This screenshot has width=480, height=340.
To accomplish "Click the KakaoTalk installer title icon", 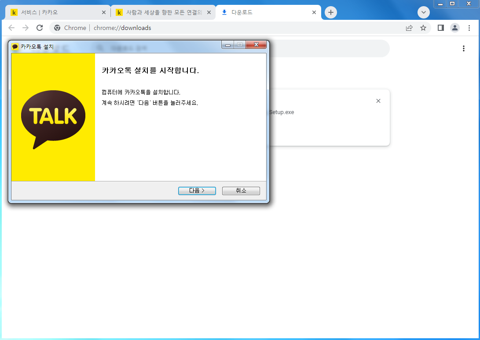I will (x=15, y=47).
